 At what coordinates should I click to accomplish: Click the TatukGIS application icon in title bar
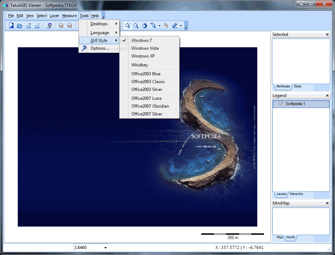click(x=6, y=5)
